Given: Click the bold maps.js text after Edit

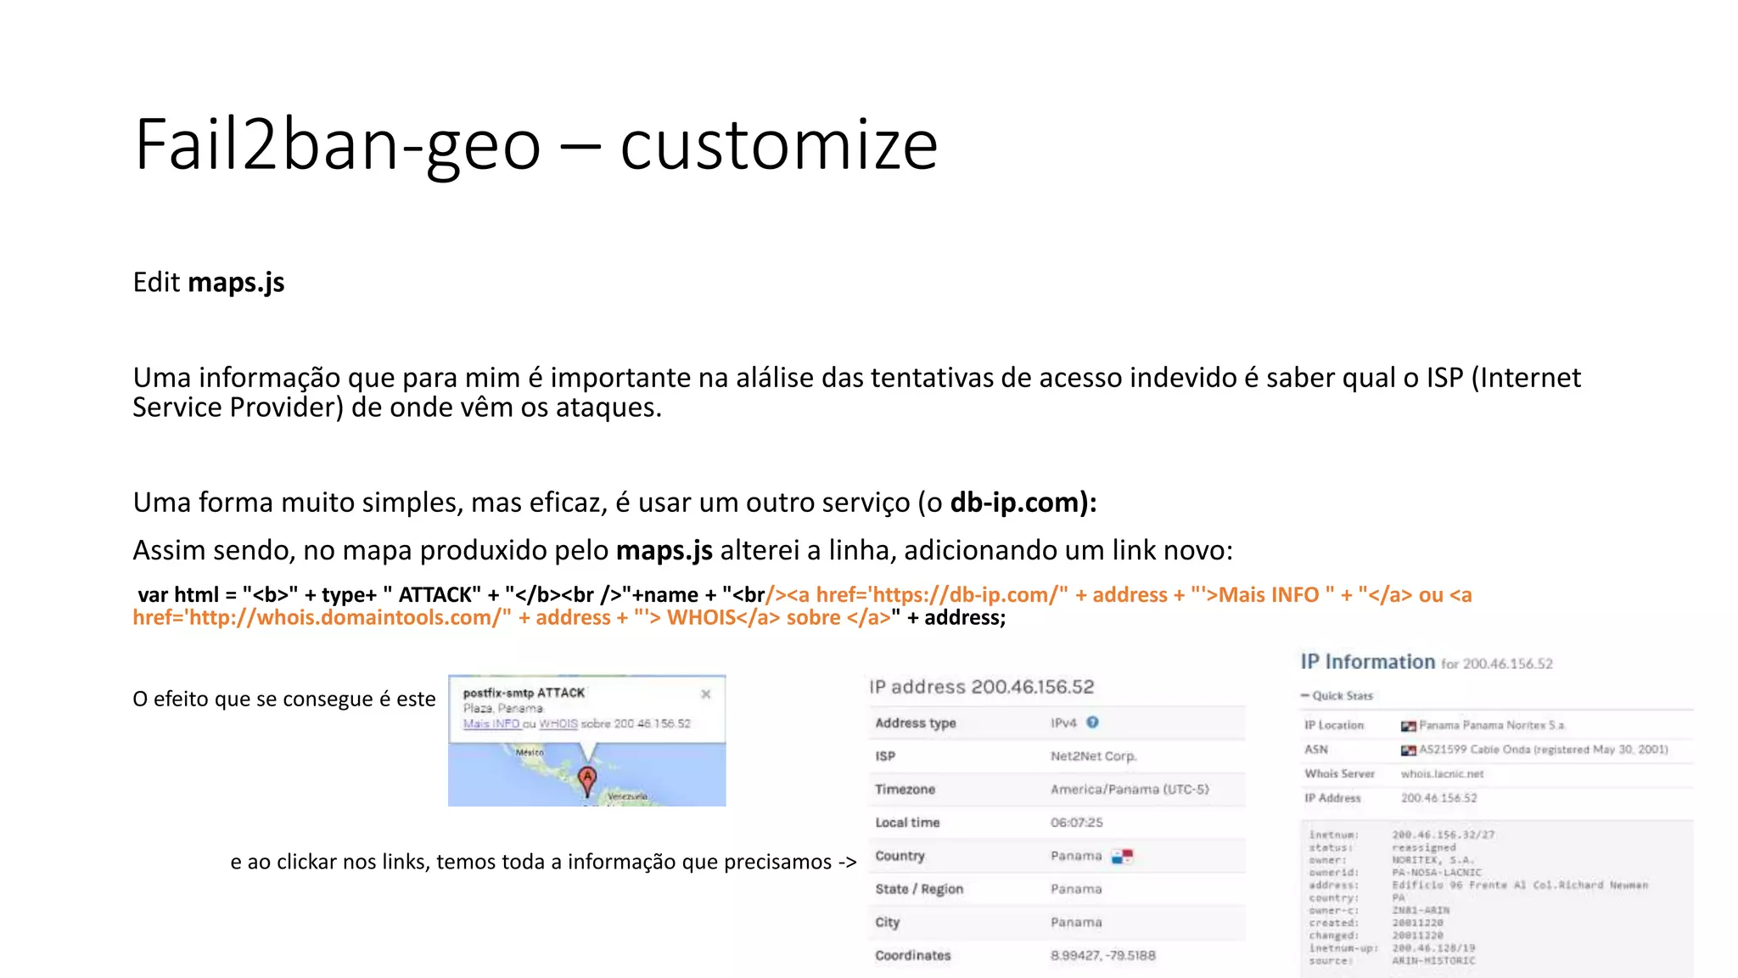Looking at the screenshot, I should coord(236,283).
